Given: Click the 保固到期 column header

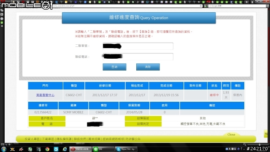Looking at the screenshot, I should point(134,105).
